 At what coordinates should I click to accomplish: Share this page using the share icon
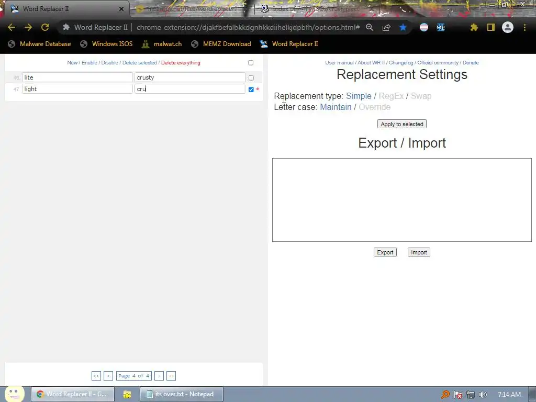(x=386, y=27)
